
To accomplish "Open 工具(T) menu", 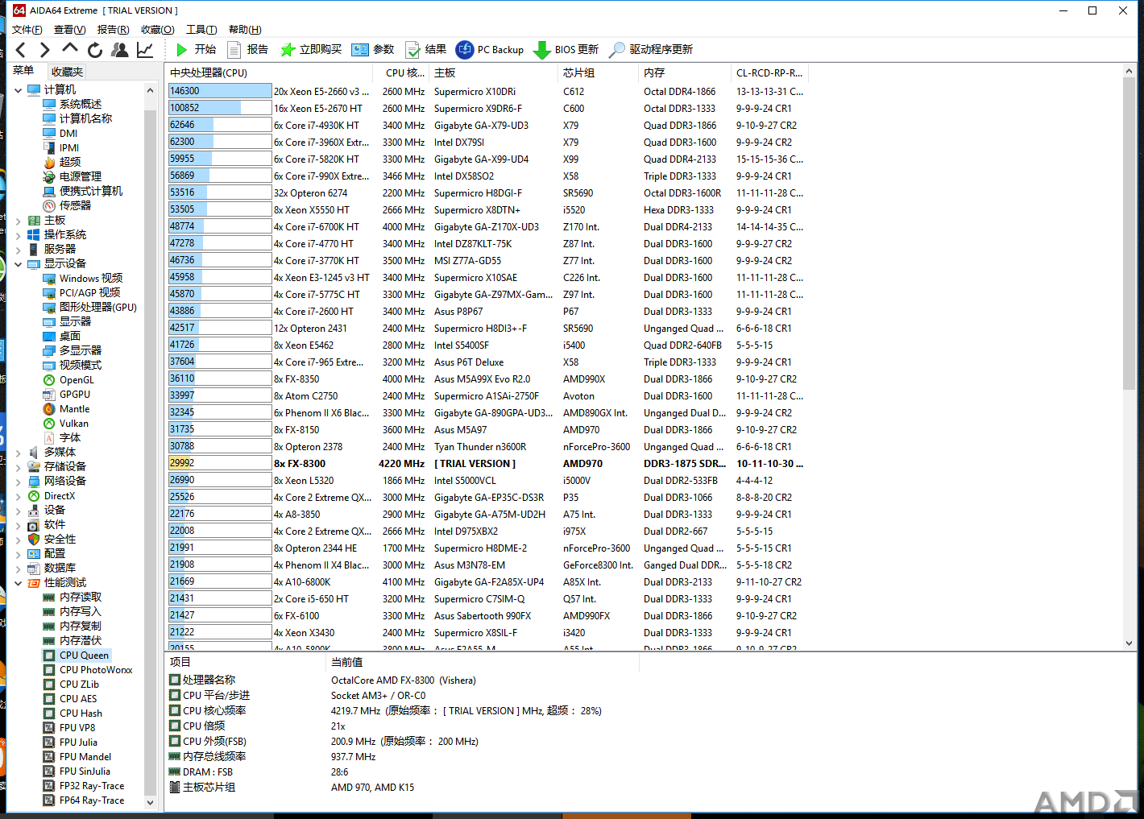I will pyautogui.click(x=201, y=29).
